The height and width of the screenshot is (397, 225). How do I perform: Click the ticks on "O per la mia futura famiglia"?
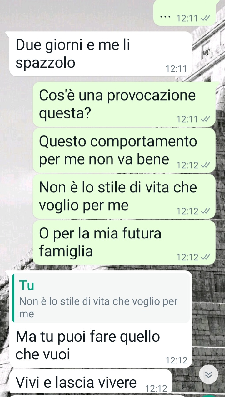pos(204,257)
